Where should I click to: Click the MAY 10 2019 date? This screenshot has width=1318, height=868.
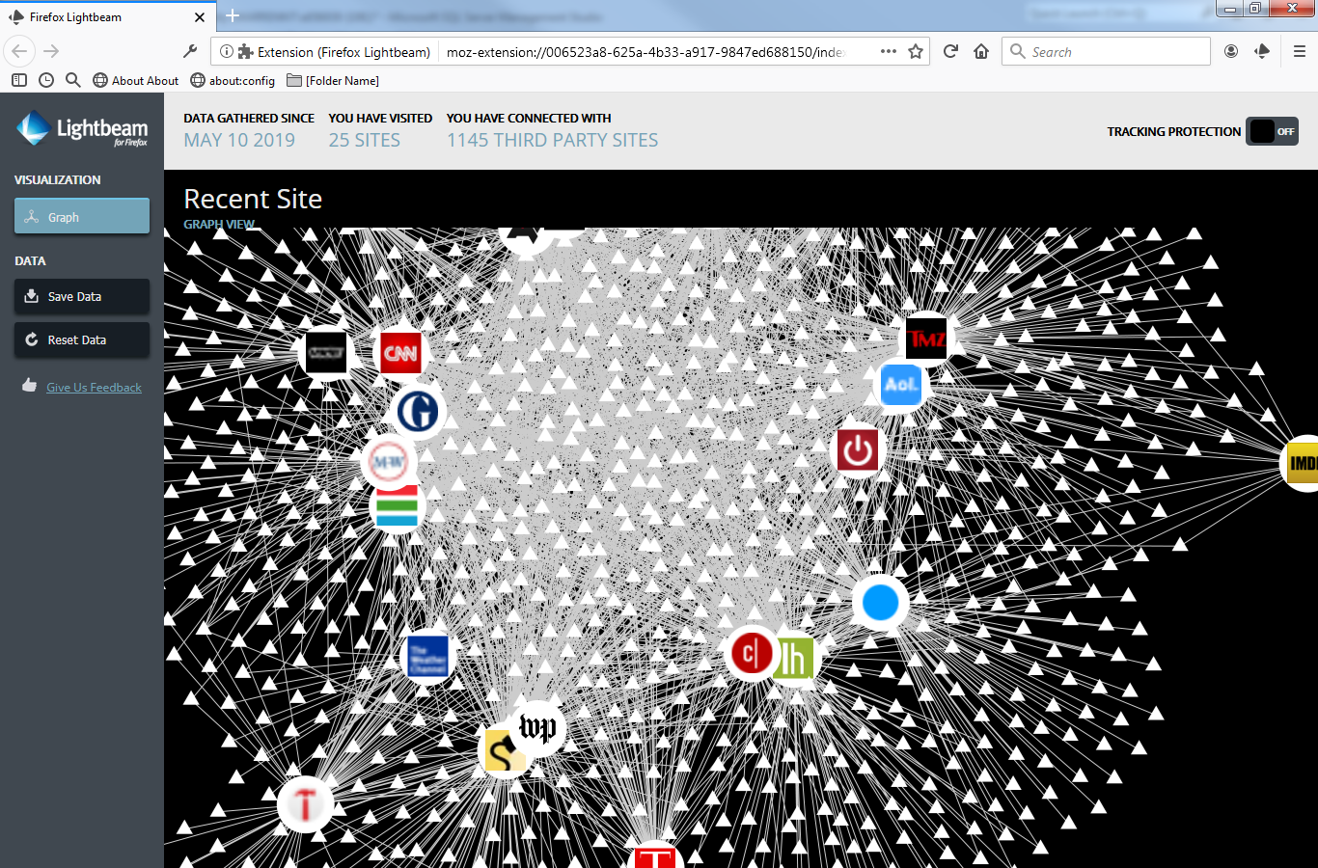click(239, 140)
